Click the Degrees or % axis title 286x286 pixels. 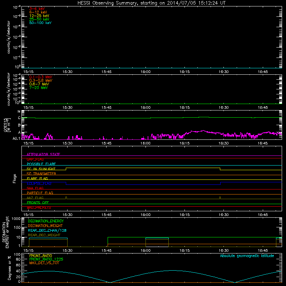point(9,268)
